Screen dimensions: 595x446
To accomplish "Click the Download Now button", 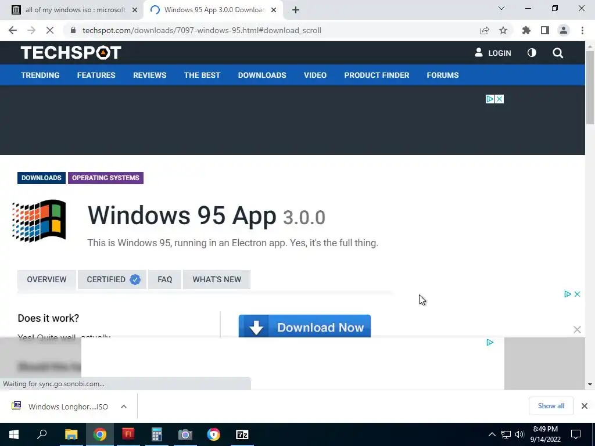I will pos(304,326).
